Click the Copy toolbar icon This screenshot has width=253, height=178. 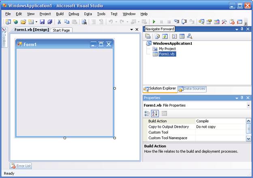click(x=67, y=21)
